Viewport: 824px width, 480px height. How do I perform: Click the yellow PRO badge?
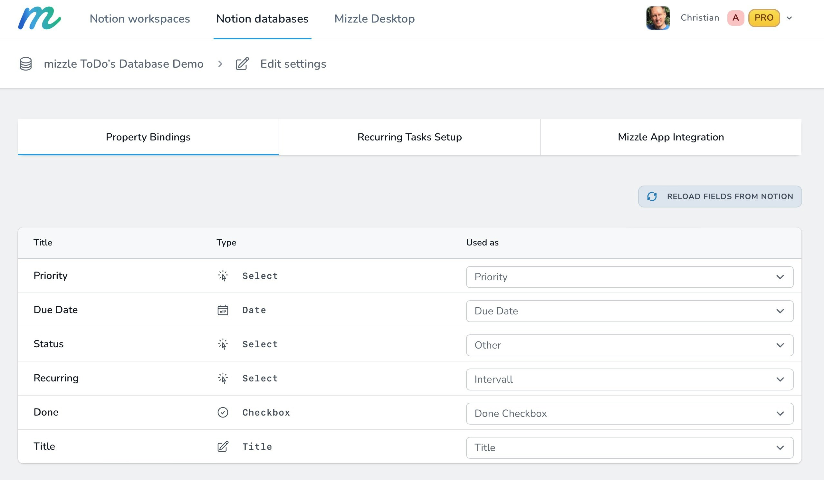[x=764, y=18]
